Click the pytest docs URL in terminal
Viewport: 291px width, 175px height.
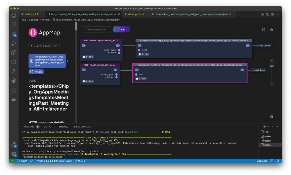click(67, 151)
